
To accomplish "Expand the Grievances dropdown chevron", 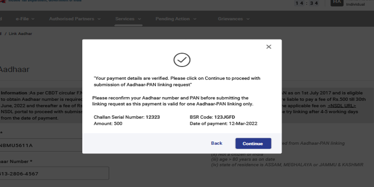I will [248, 19].
